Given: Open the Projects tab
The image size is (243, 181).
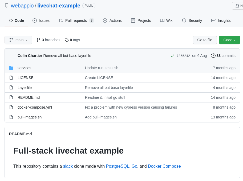Looking at the screenshot, I should (x=141, y=20).
